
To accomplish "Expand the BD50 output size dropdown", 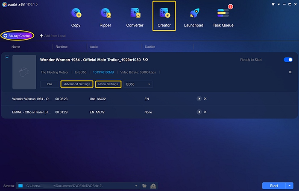I will click(138, 84).
